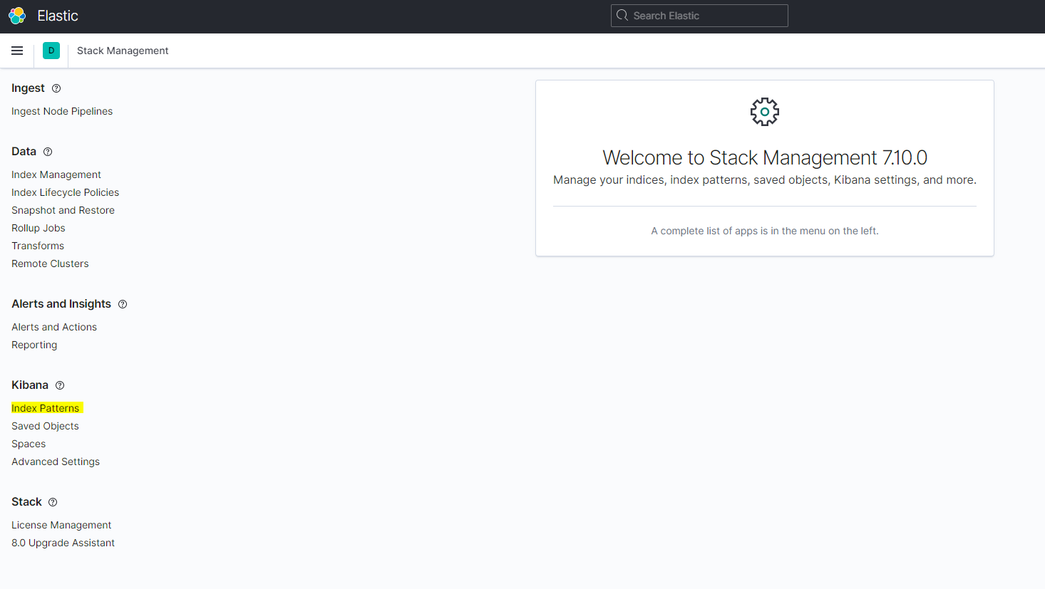Screen dimensions: 1045x589
Task: Open Transforms
Action: click(38, 246)
